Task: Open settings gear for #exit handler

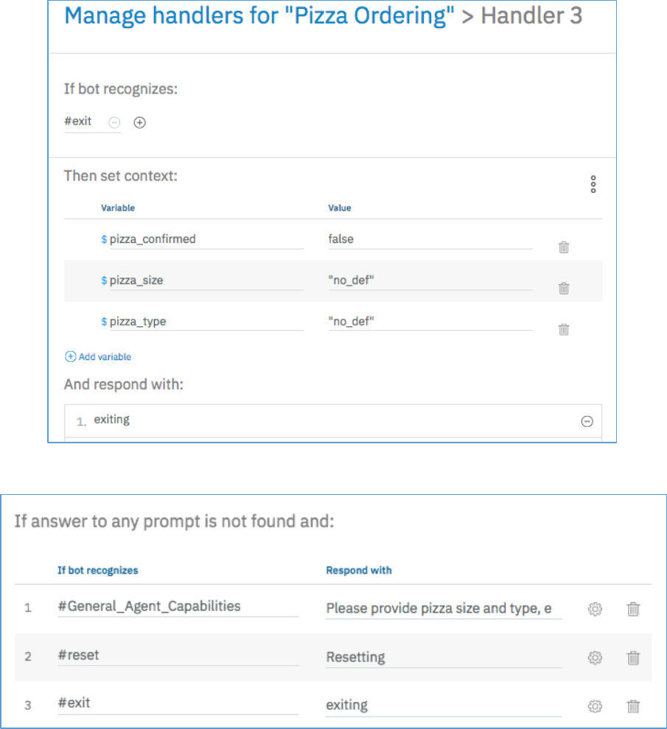Action: point(595,706)
